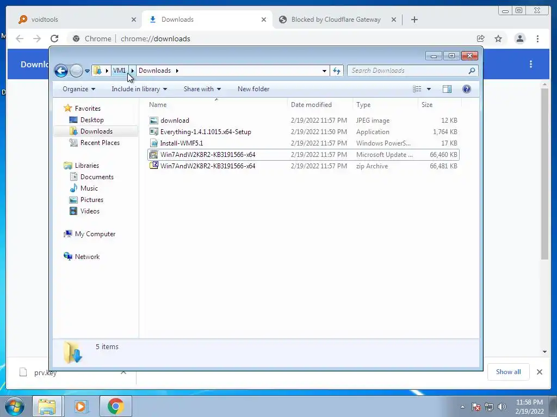Click the Refresh button in Explorer
The height and width of the screenshot is (417, 557).
tap(336, 71)
